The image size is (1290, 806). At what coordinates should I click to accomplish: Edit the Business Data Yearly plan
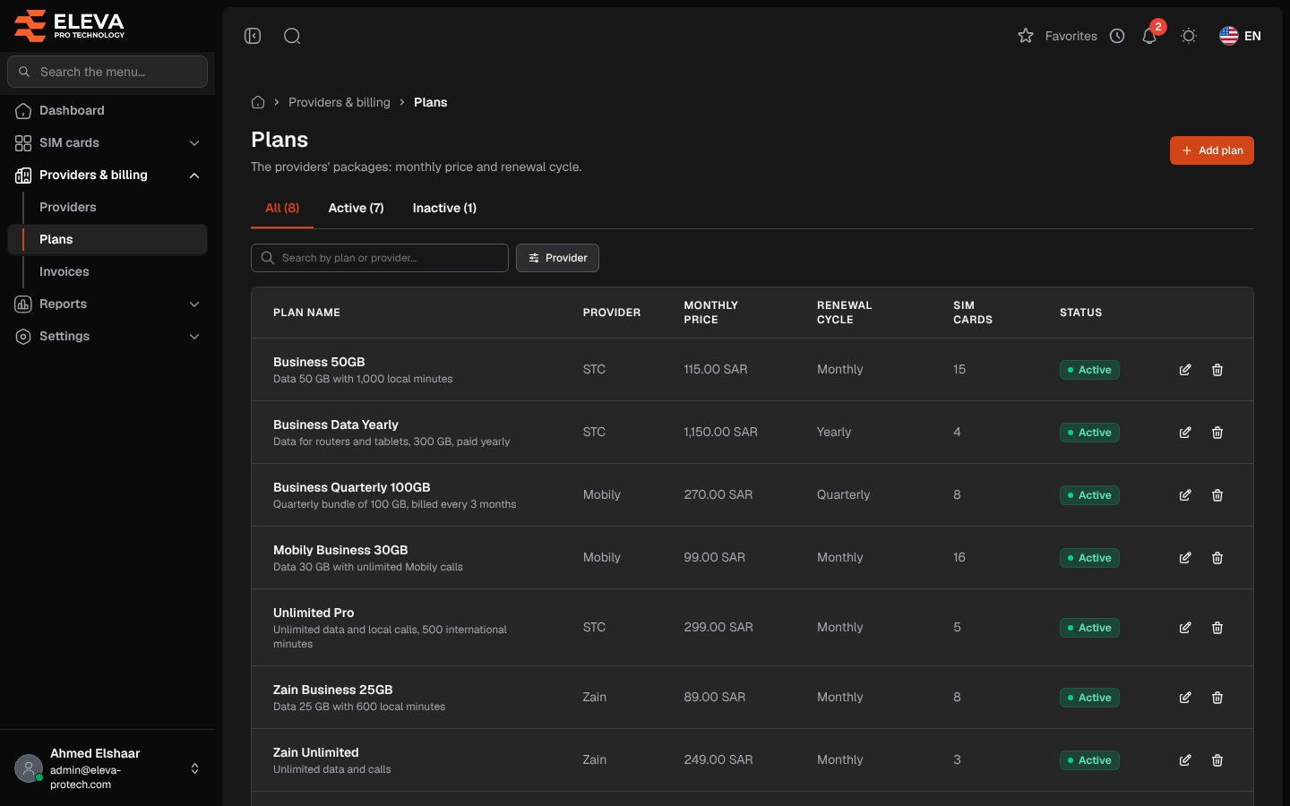1185,433
